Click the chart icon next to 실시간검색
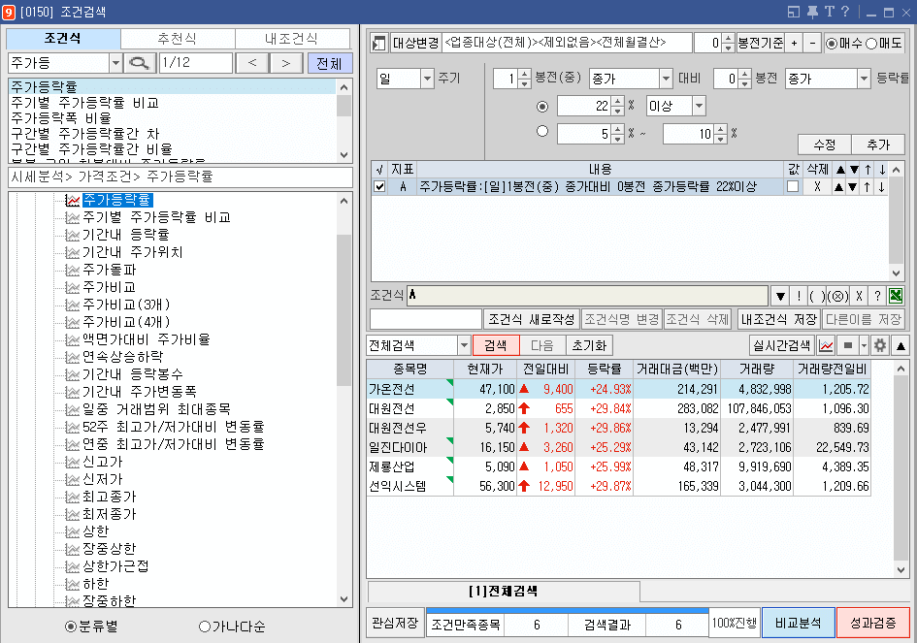Screen dimensions: 917x643 click(x=826, y=345)
